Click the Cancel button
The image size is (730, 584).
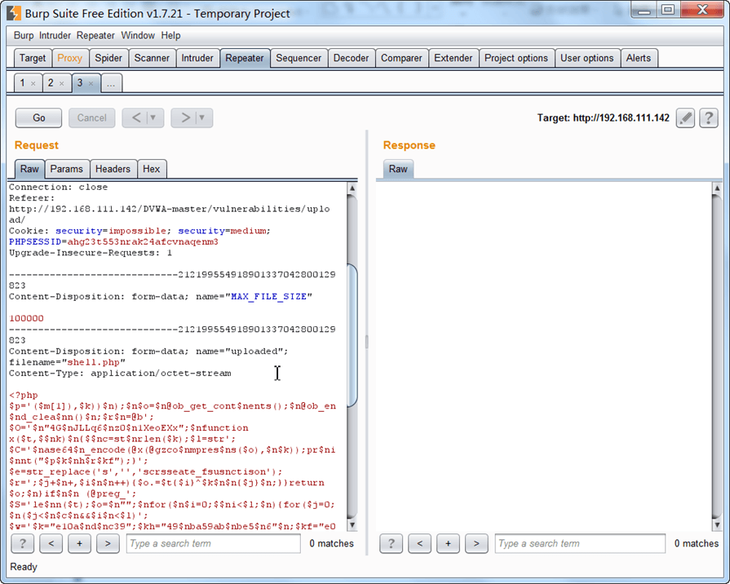(91, 117)
